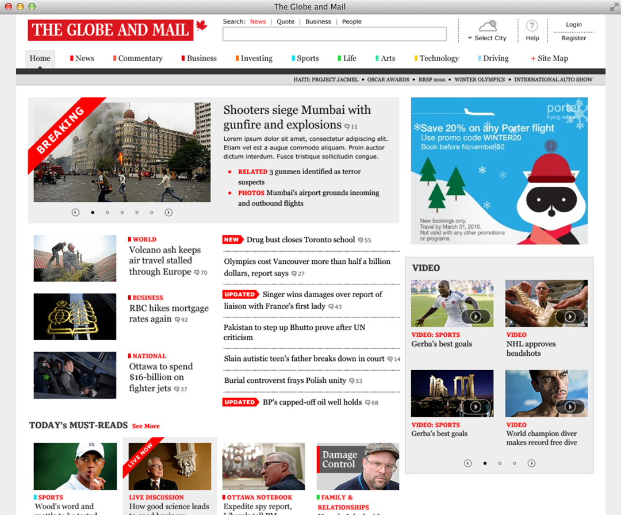Select the third dot in breaking story carousel
621x515 pixels.
[x=122, y=213]
